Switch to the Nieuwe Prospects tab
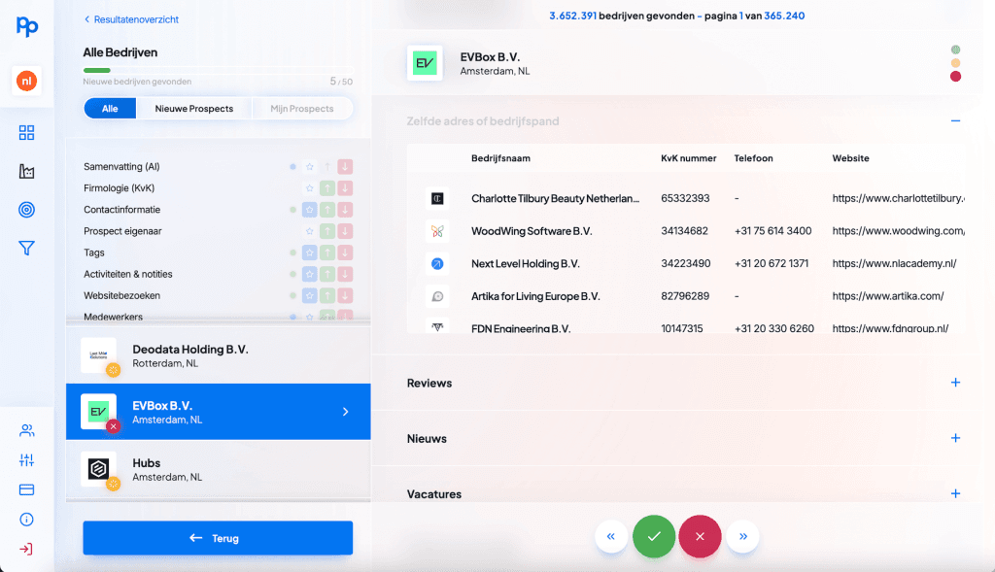This screenshot has height=572, width=995. [194, 109]
